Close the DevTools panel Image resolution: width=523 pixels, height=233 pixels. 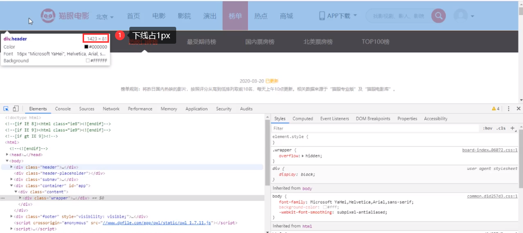[519, 109]
